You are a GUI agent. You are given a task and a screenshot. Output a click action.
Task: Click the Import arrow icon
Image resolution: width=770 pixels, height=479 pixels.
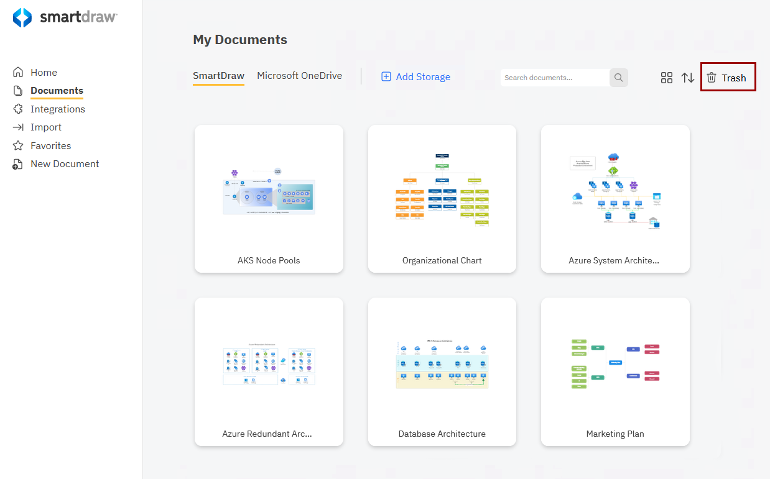coord(19,127)
